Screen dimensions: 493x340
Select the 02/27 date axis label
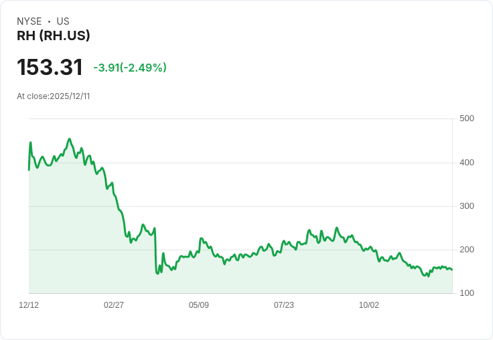114,305
